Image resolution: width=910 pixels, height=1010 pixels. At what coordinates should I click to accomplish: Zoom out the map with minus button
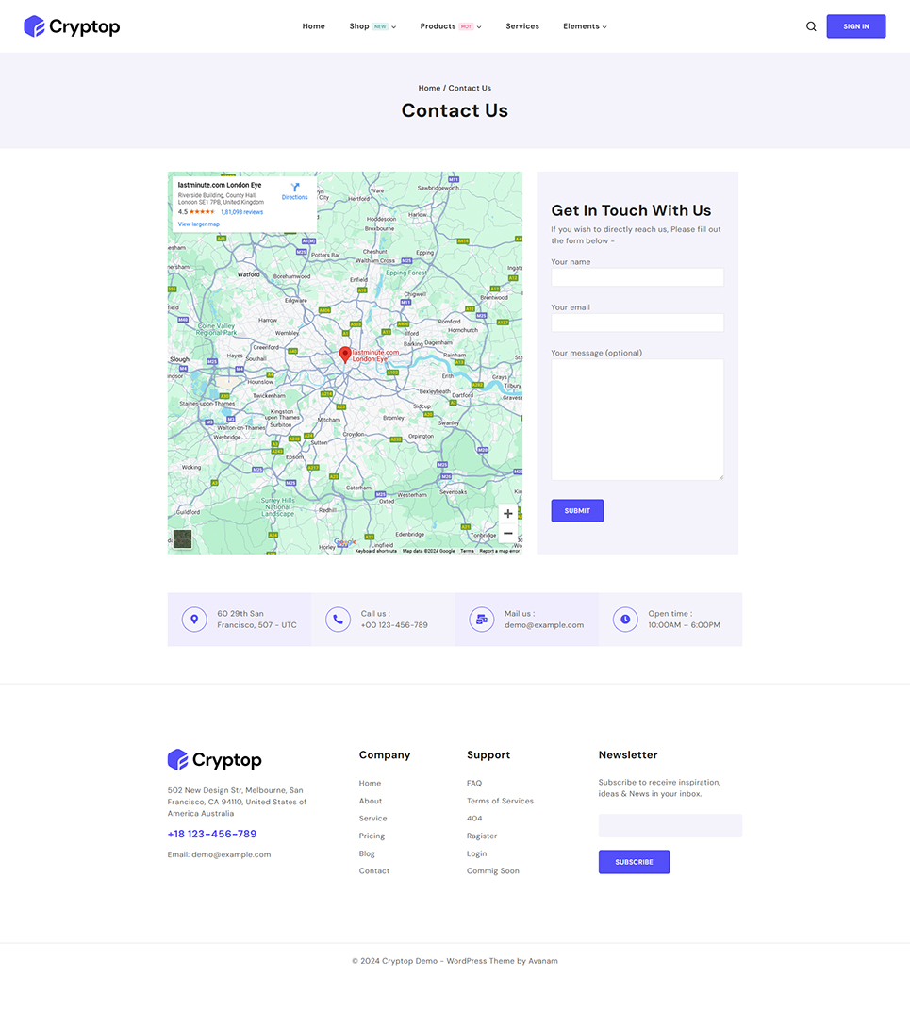click(508, 534)
